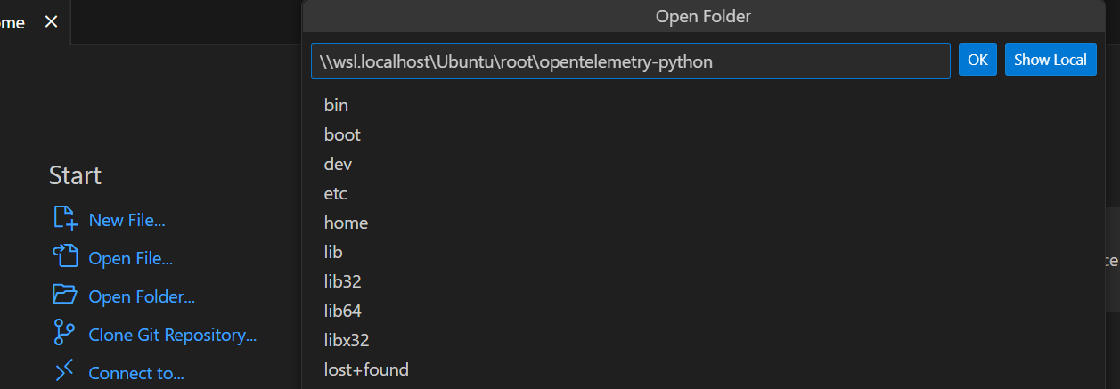Click the Open File icon
Image resolution: width=1120 pixels, height=389 pixels.
click(x=65, y=257)
